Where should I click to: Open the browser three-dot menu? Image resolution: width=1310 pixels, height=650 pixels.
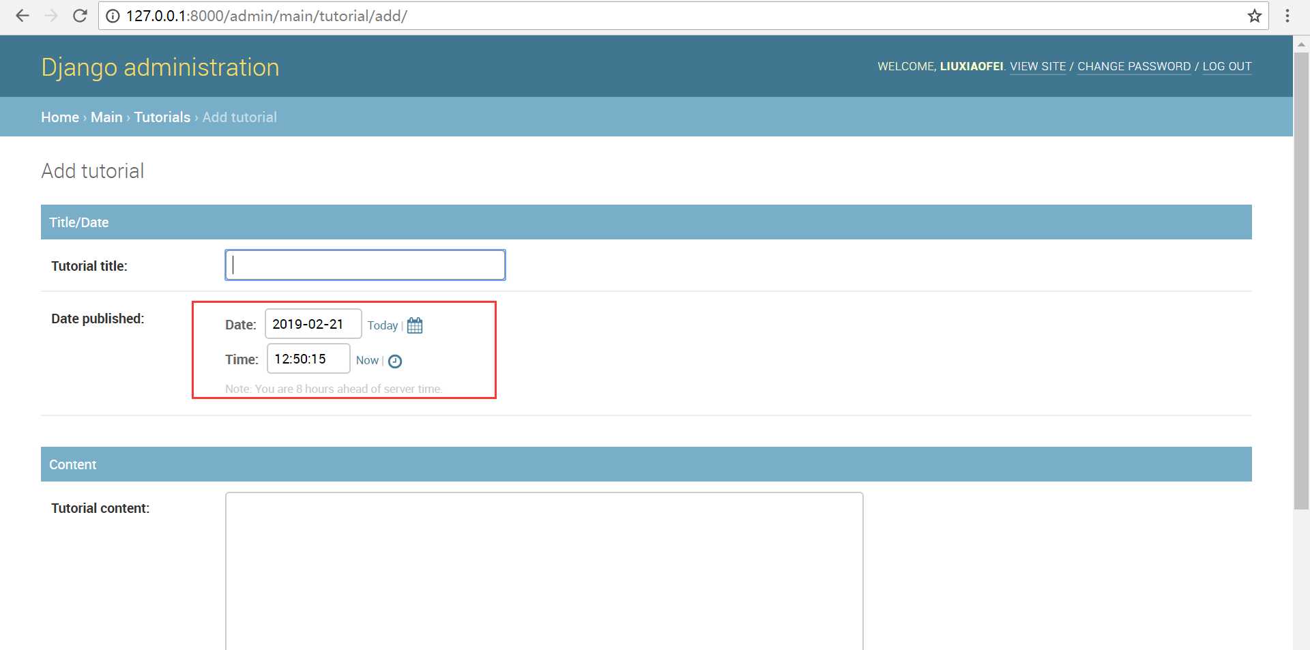coord(1287,16)
